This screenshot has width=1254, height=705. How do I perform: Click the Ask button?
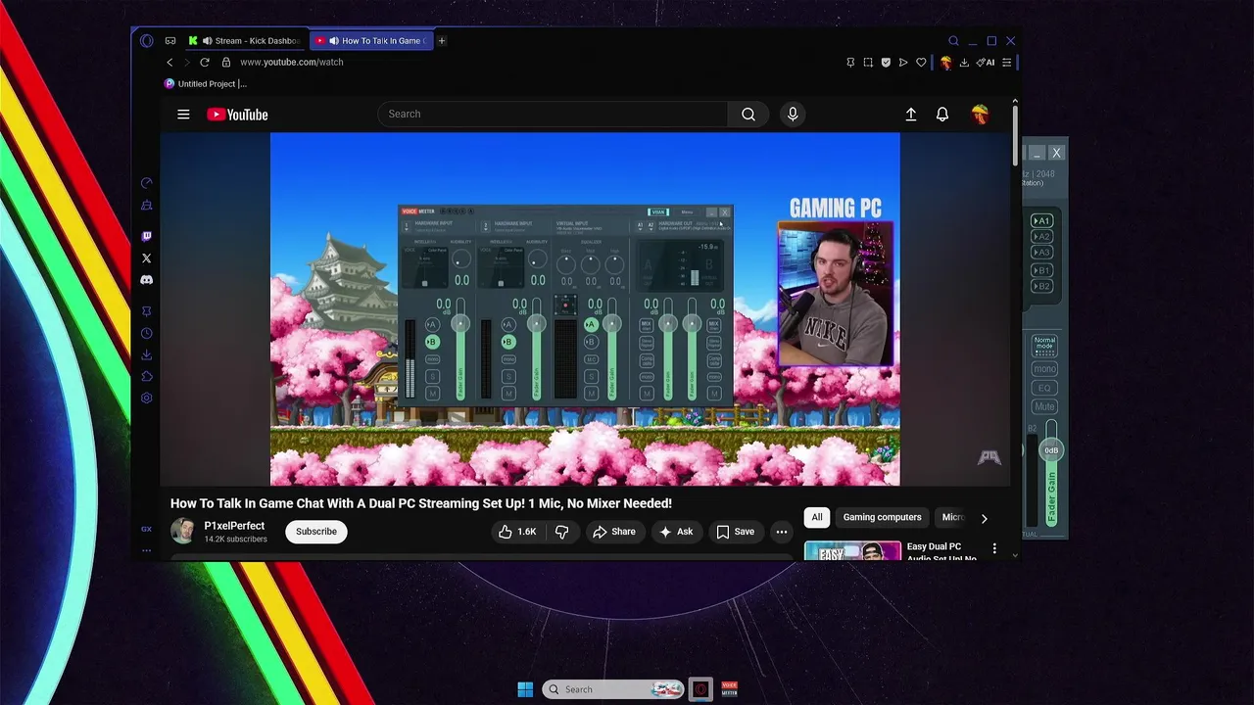(x=676, y=532)
